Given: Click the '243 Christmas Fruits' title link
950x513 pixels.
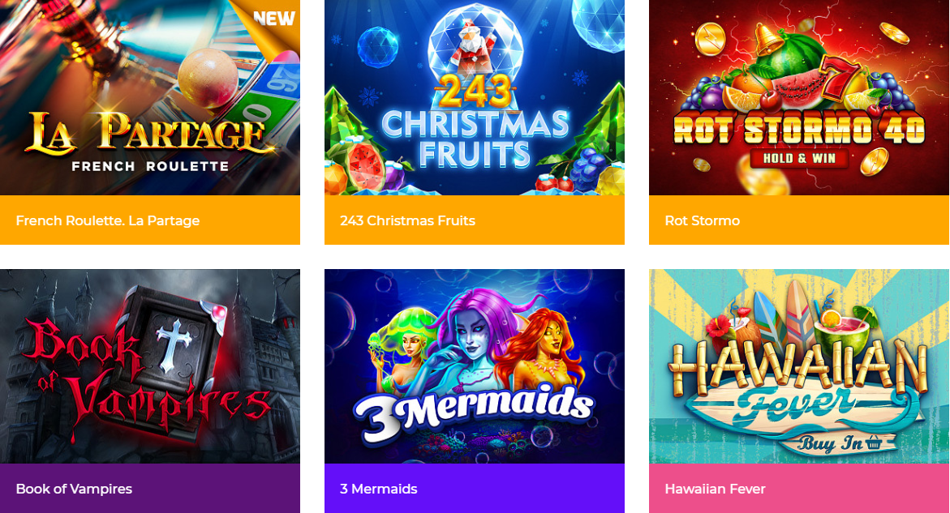Looking at the screenshot, I should pos(407,220).
